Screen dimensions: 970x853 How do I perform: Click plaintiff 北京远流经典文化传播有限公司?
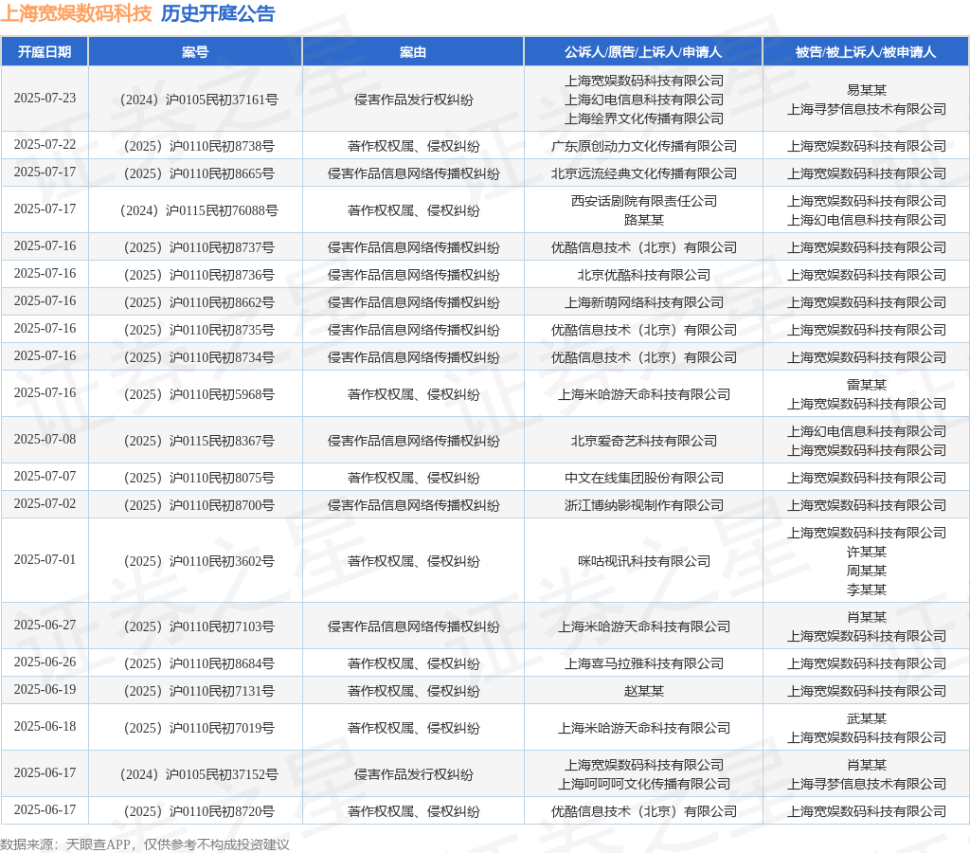pos(644,173)
